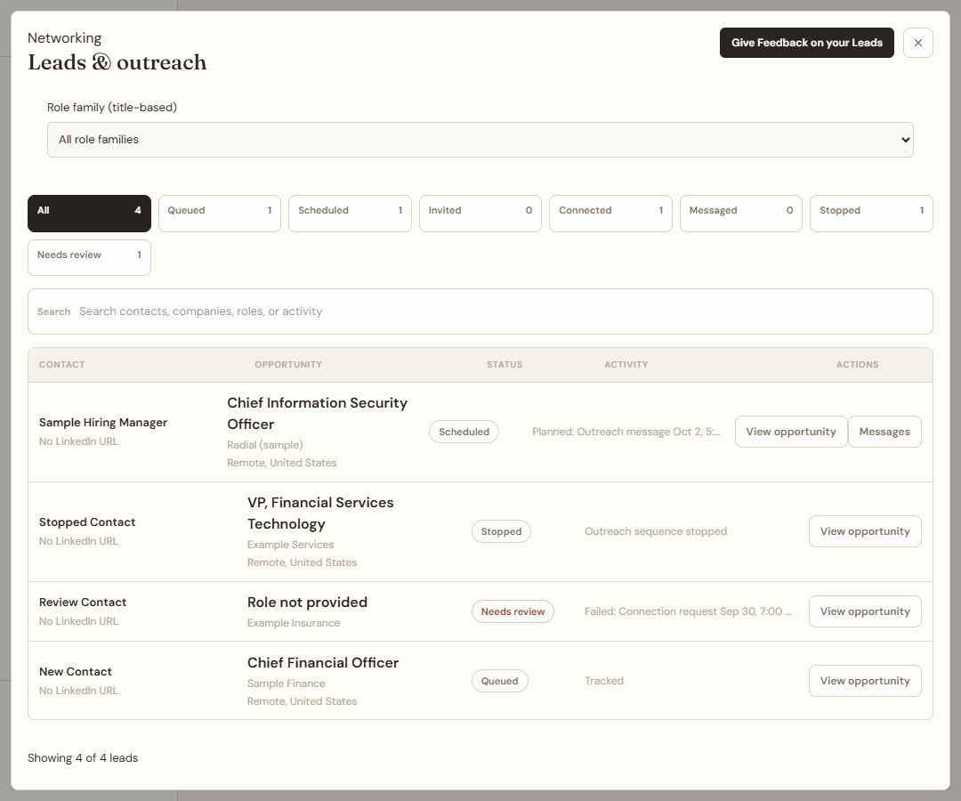Click Chief Information Security Officer title
The width and height of the screenshot is (961, 801).
(317, 414)
